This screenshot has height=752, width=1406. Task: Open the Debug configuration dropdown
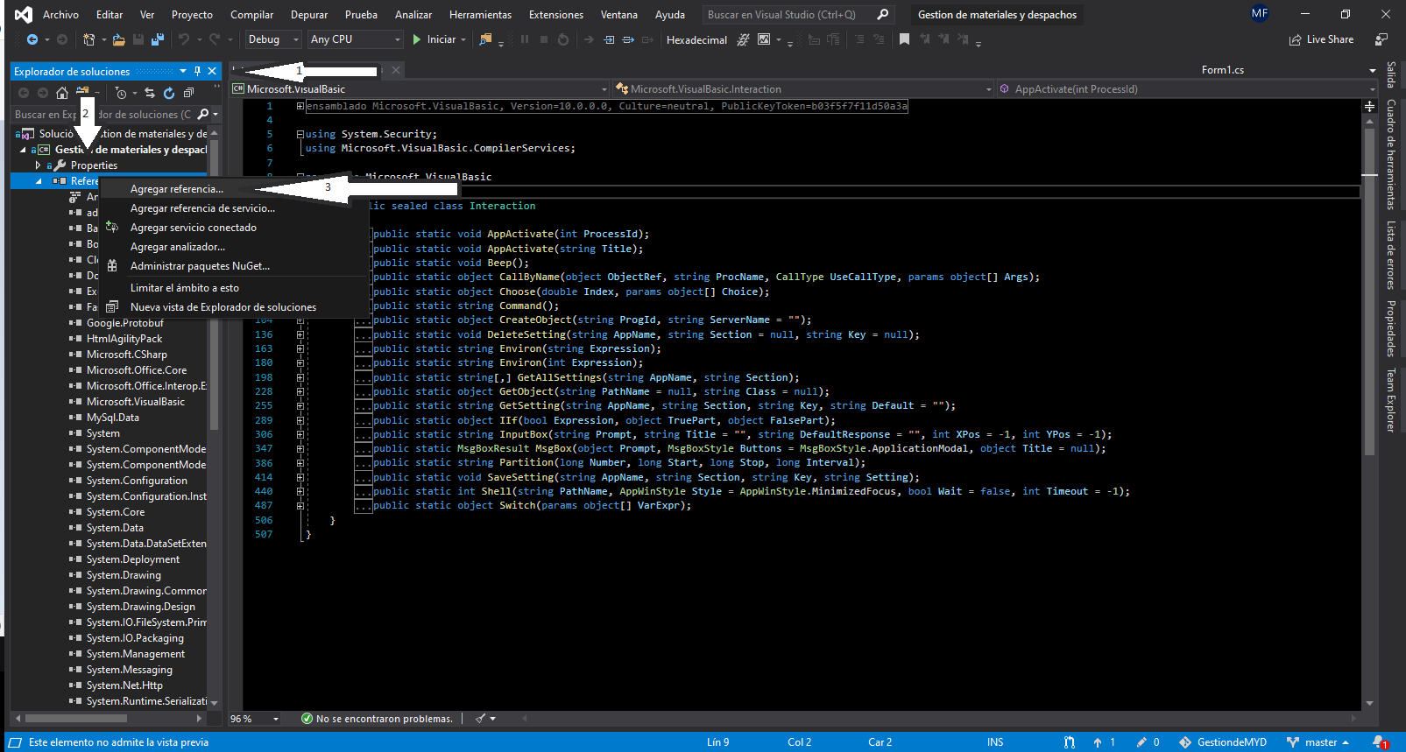272,39
